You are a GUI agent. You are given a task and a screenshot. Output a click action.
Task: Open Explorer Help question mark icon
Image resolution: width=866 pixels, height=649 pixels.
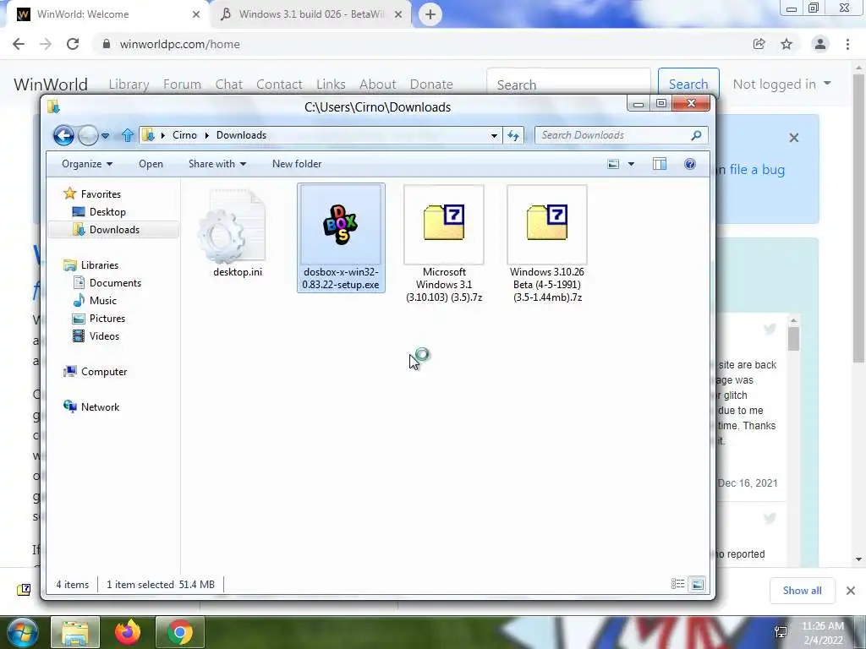[x=690, y=164]
